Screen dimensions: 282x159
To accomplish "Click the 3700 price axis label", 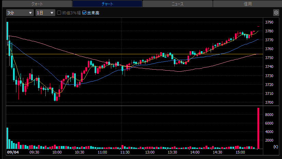I will click(x=269, y=102).
